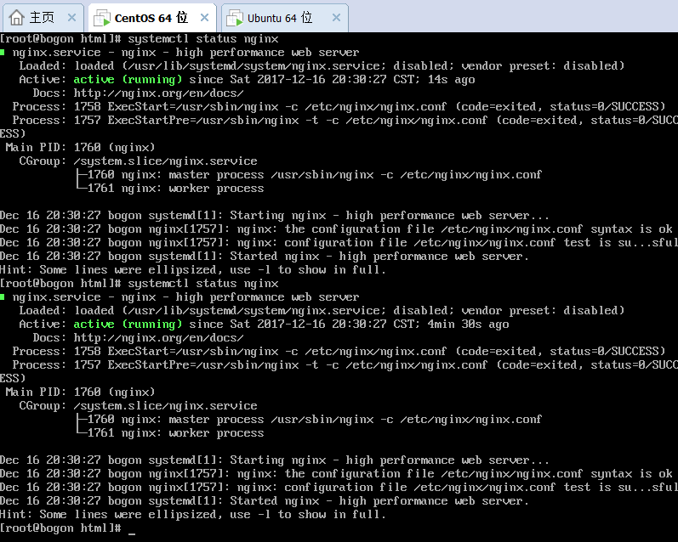Viewport: 678px width, 542px height.
Task: Click the home icon in the 主页 tab
Action: (17, 17)
